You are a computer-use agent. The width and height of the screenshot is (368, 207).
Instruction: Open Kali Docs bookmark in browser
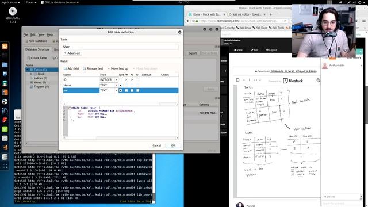(x=260, y=28)
